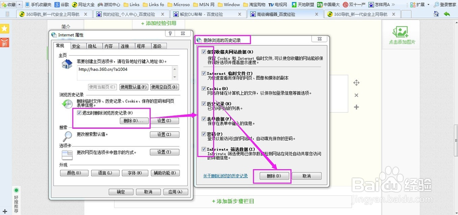Toggle Internet 临时文件 checkbox
The image size is (458, 215).
coord(204,73)
